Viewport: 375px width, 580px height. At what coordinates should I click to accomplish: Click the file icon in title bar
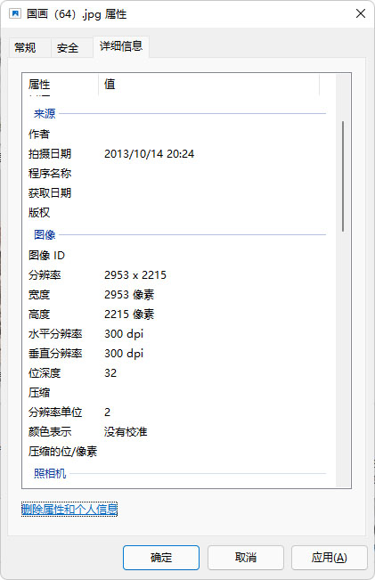click(15, 14)
